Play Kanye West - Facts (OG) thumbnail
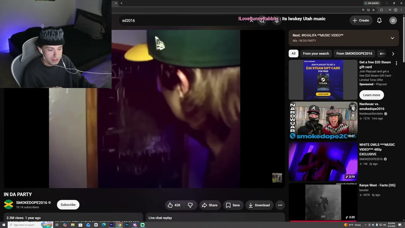Viewport: 405px width, 228px height. click(323, 202)
